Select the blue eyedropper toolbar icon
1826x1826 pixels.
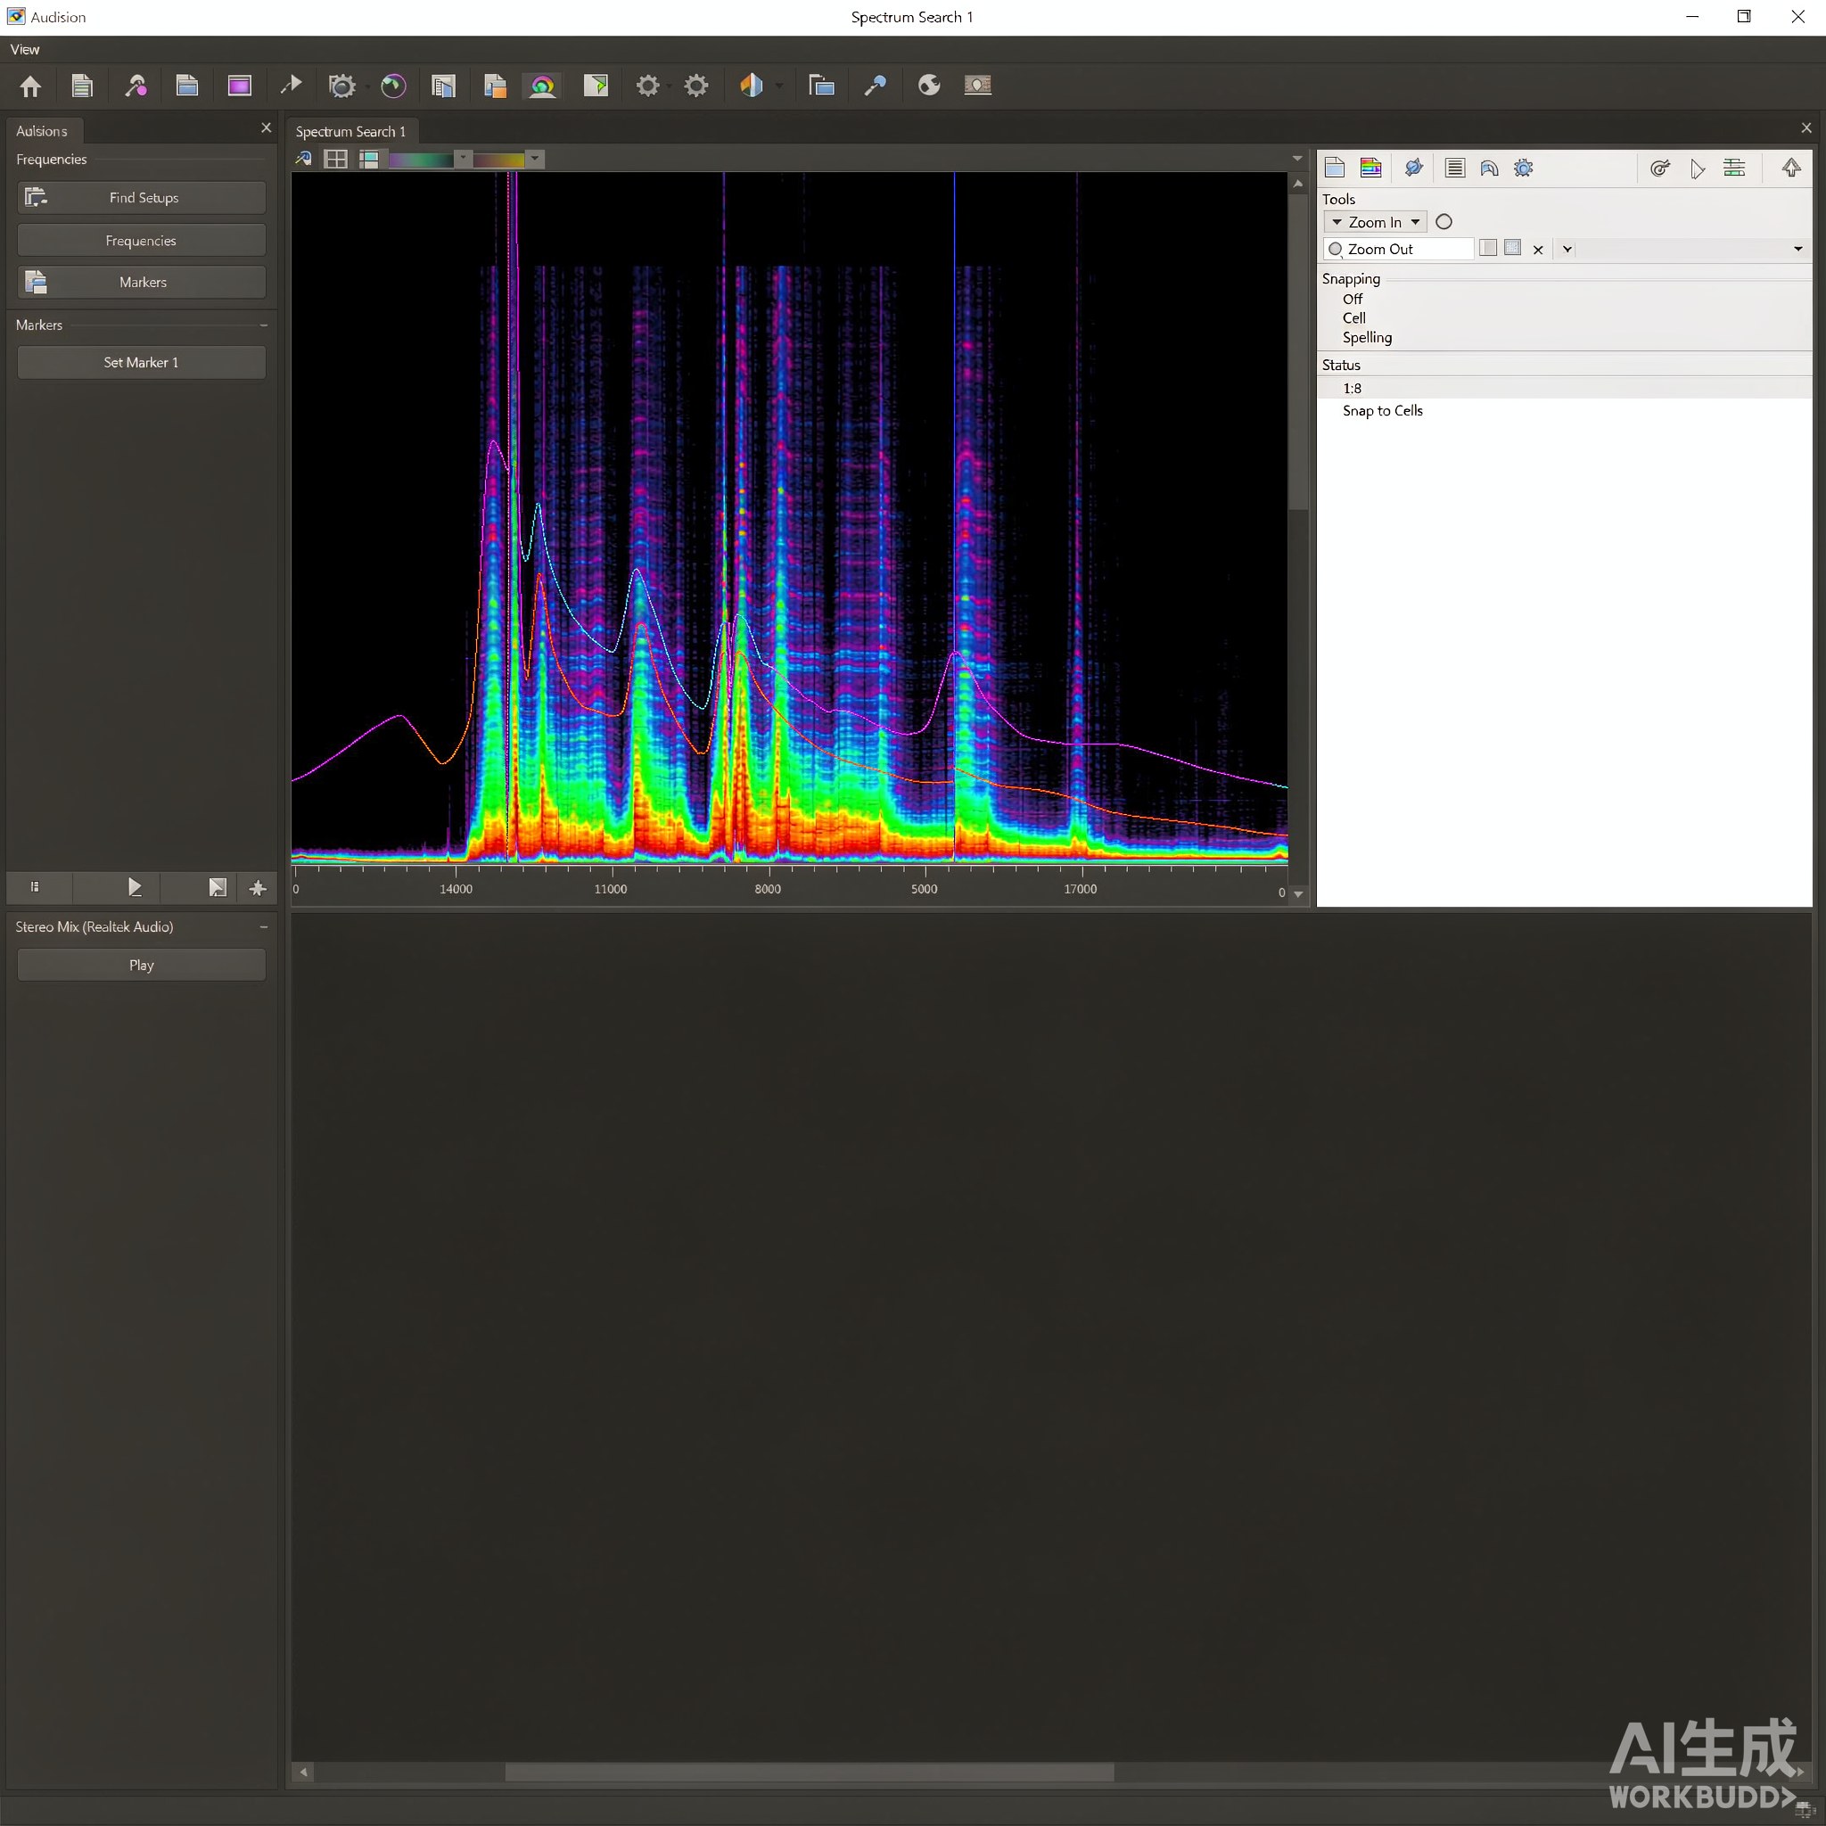876,86
